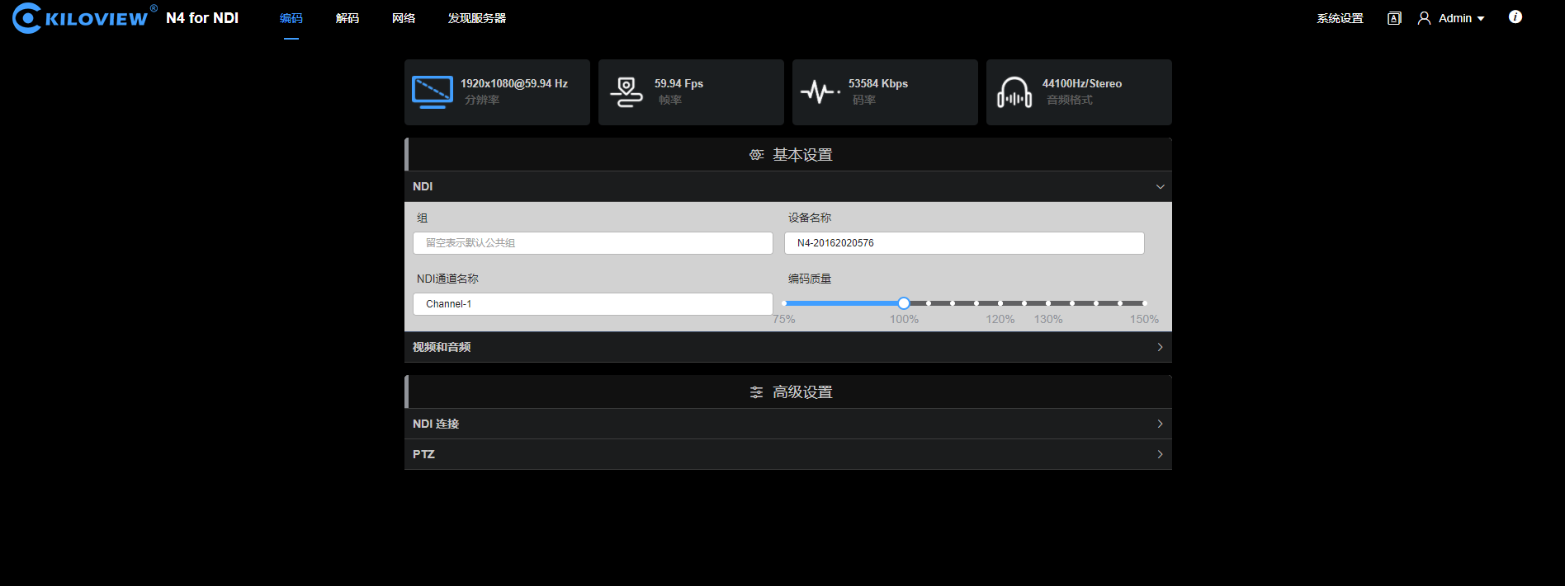Open 系统设置 (System Settings)
Screen dimensions: 1565x586
(1340, 18)
